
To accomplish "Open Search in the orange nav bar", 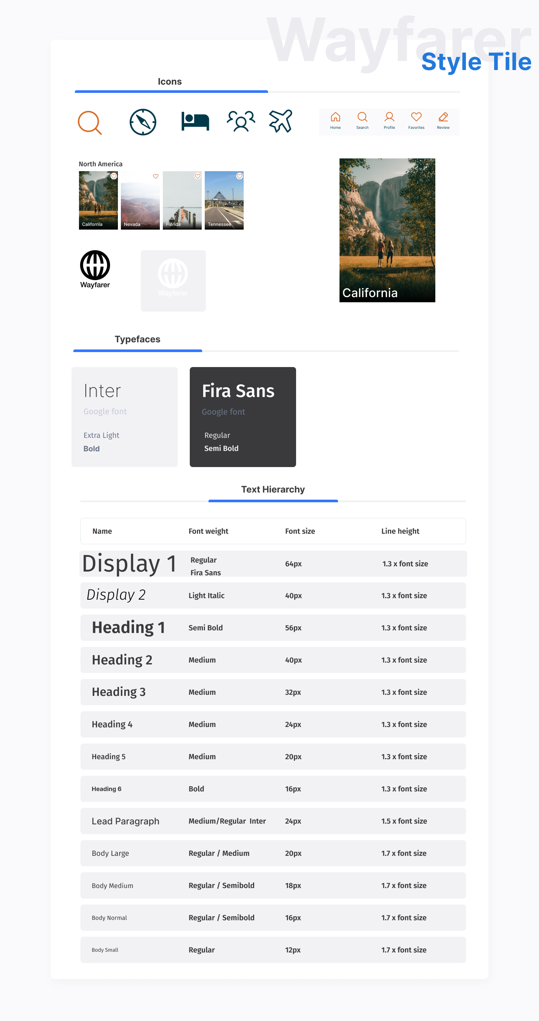I will click(362, 121).
